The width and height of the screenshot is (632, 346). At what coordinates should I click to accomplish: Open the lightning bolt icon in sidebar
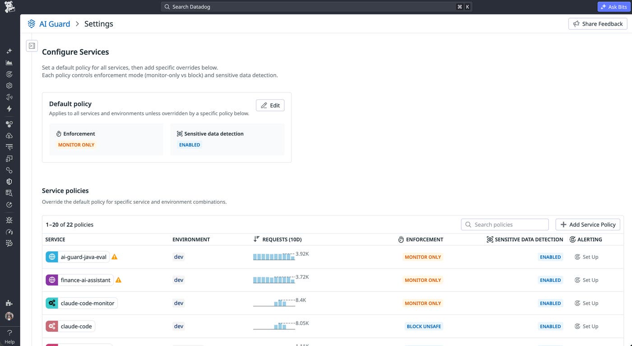pyautogui.click(x=9, y=108)
